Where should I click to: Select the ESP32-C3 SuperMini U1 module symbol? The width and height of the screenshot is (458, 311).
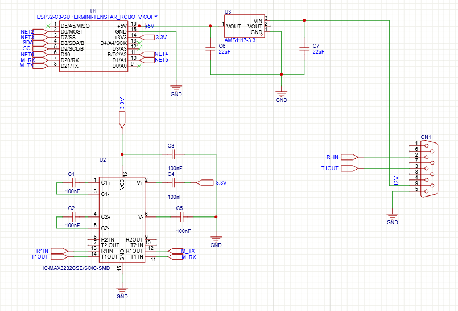click(94, 46)
